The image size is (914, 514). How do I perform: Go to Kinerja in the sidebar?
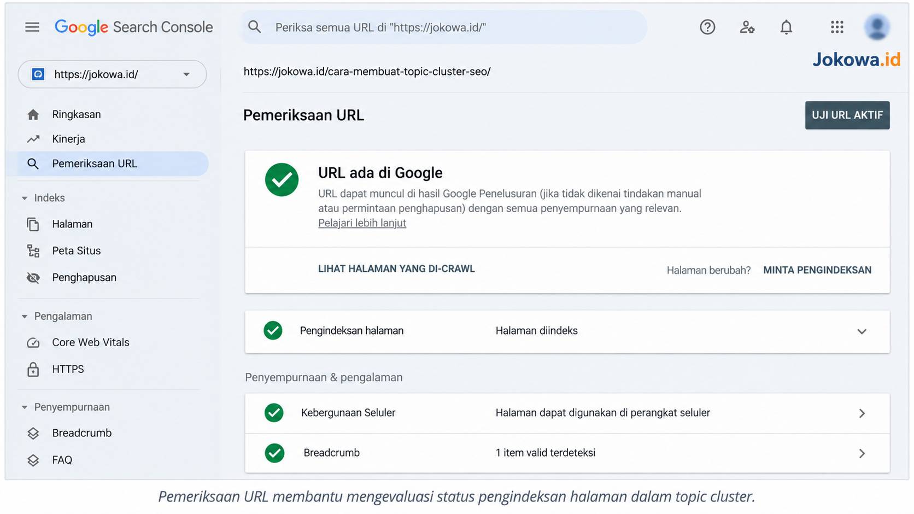click(x=68, y=139)
